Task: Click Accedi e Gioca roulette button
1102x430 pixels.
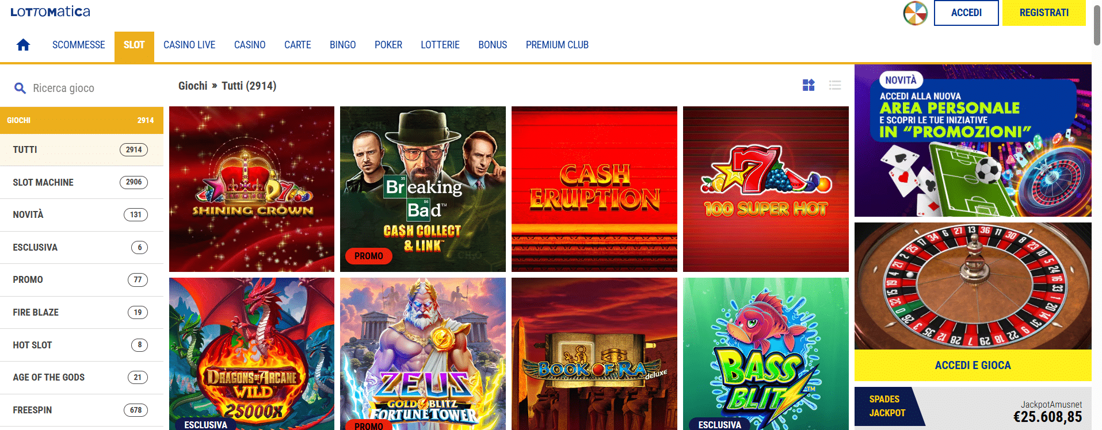Action: pos(973,365)
